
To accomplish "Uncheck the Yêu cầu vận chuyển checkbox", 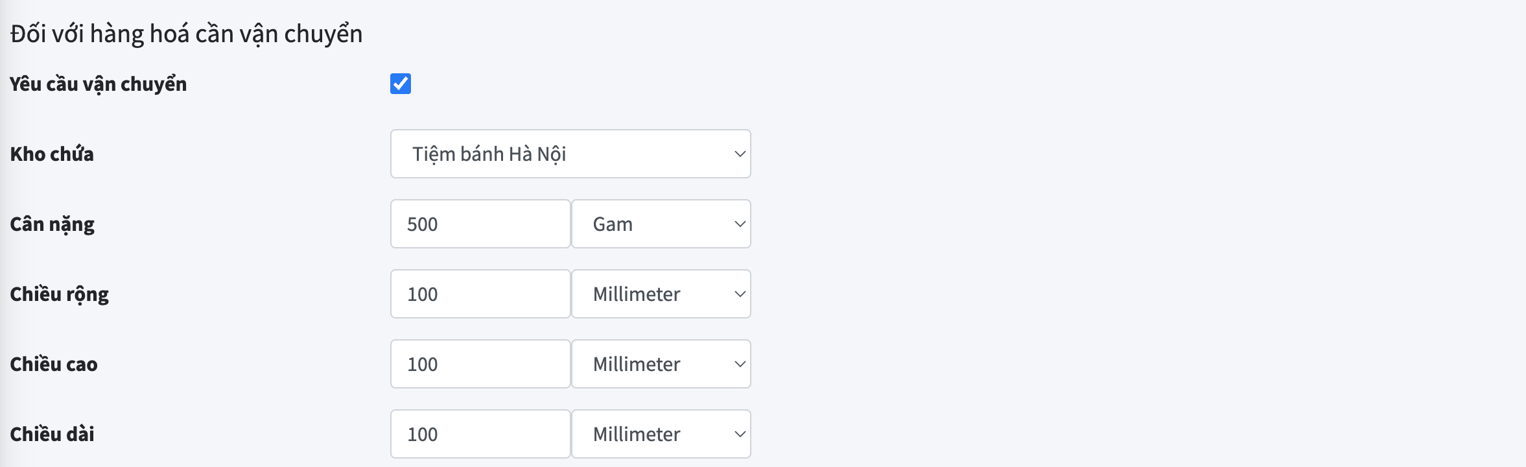I will pos(401,84).
